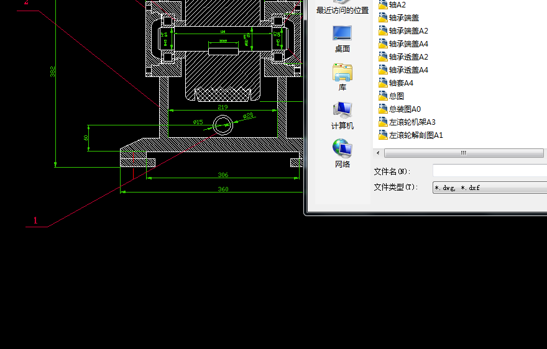Focus the 文件名(N) file name field
The image size is (547, 349).
pyautogui.click(x=489, y=171)
